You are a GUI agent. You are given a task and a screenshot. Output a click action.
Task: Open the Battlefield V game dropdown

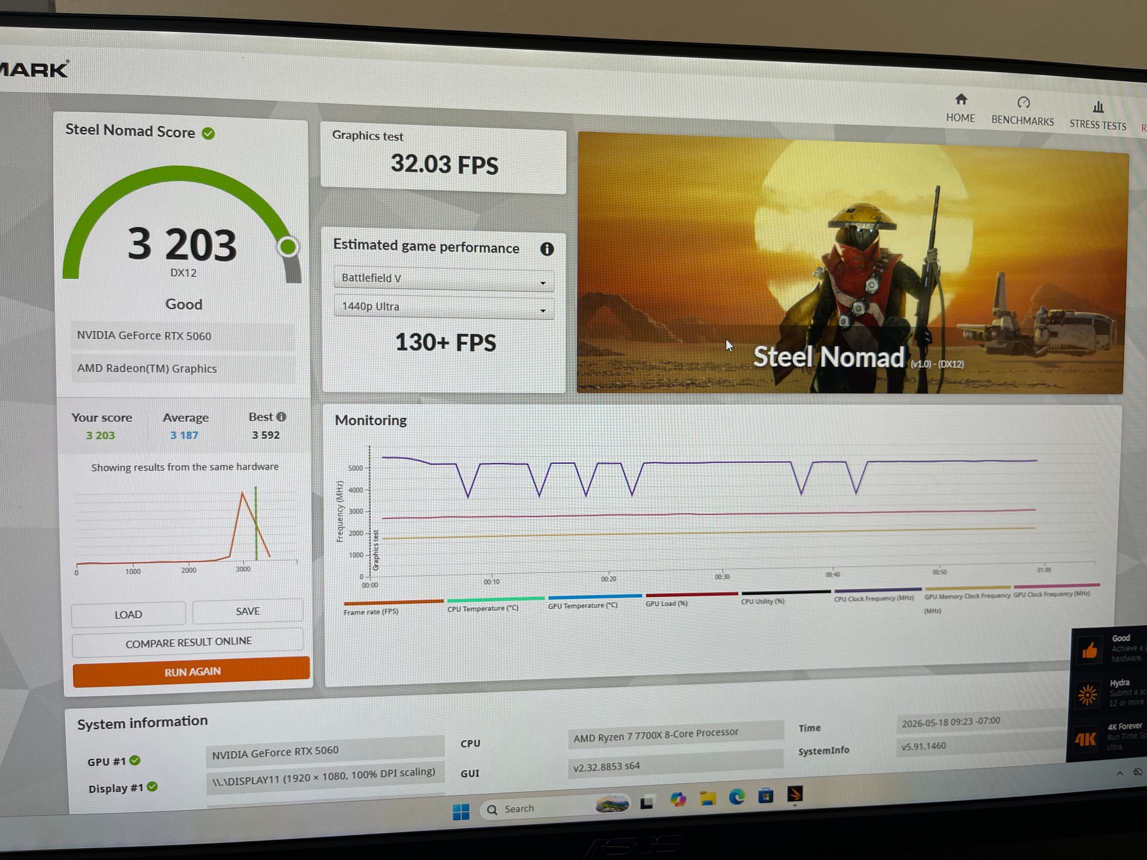coord(444,279)
